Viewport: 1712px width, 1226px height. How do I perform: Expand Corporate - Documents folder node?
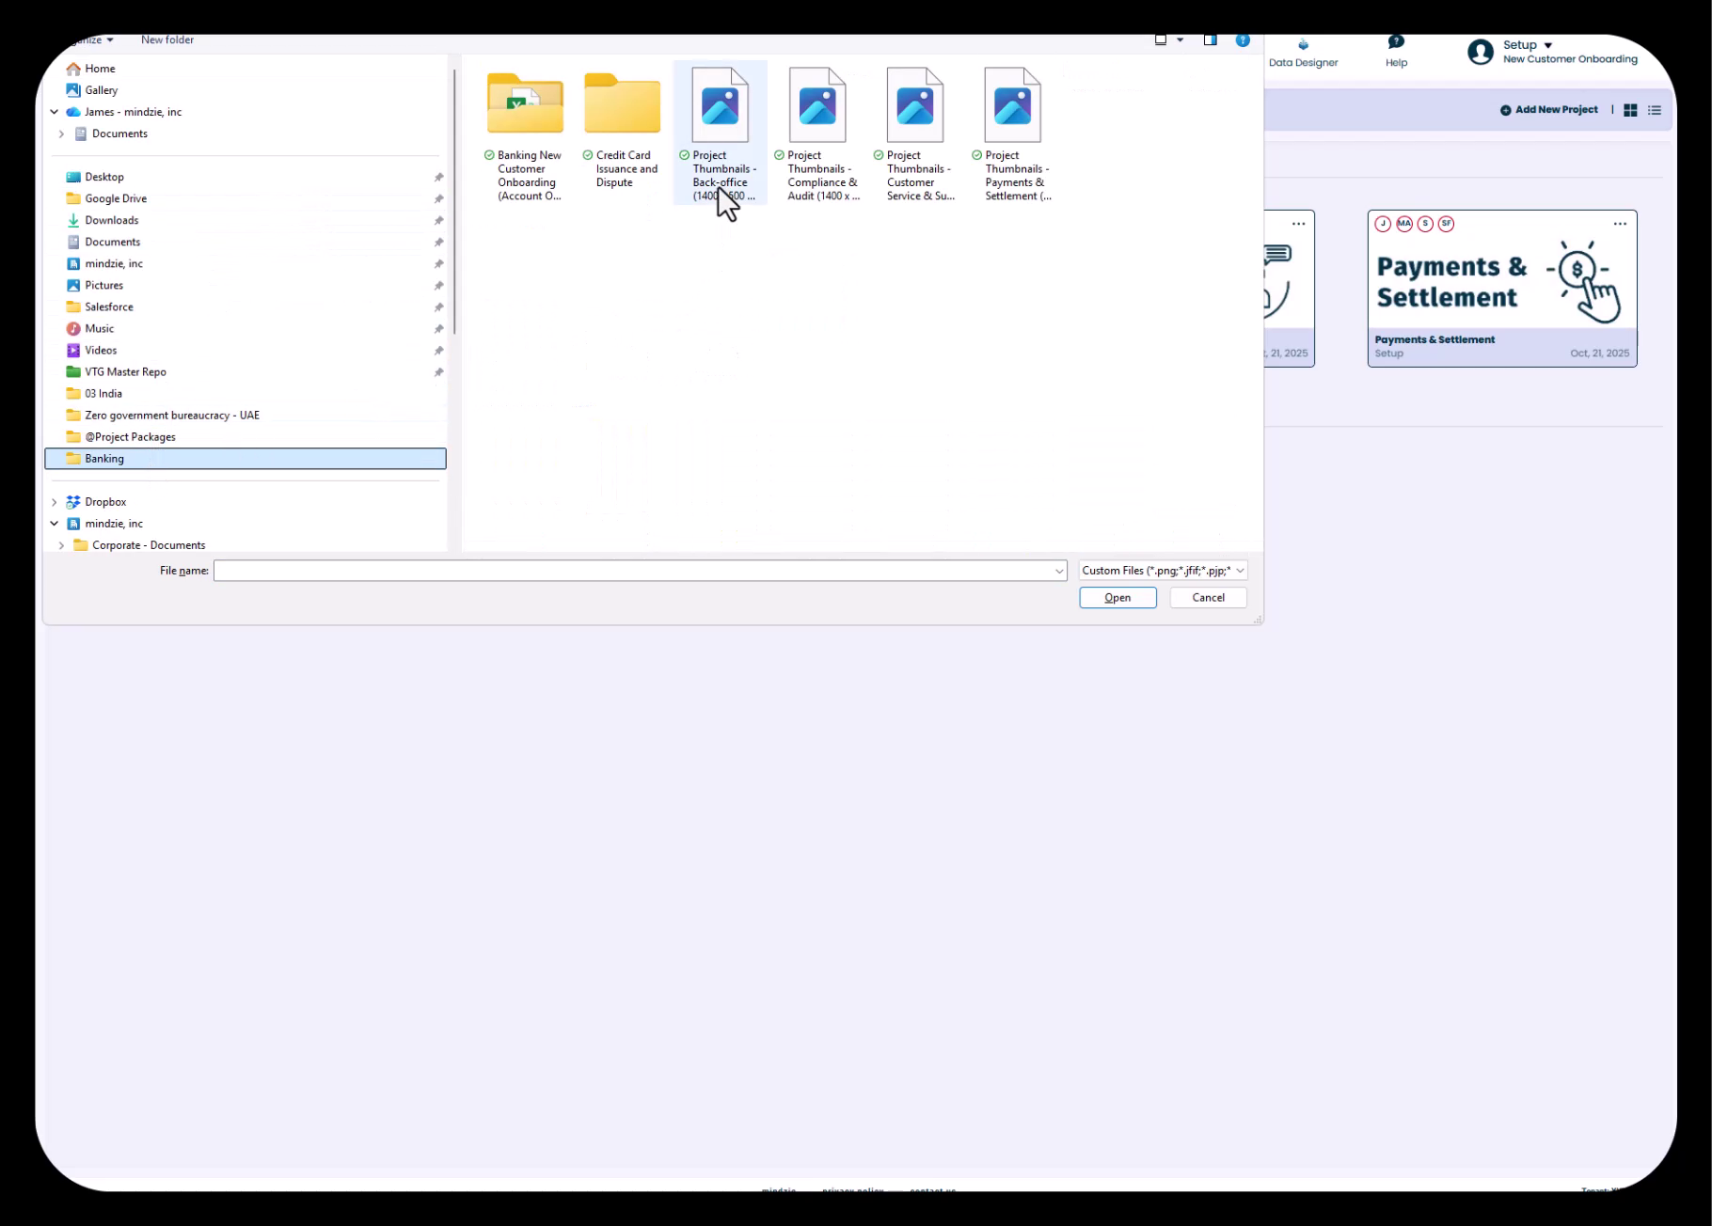[62, 545]
